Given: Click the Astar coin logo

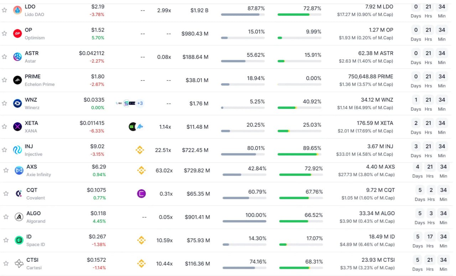Looking at the screenshot, I should click(17, 57).
